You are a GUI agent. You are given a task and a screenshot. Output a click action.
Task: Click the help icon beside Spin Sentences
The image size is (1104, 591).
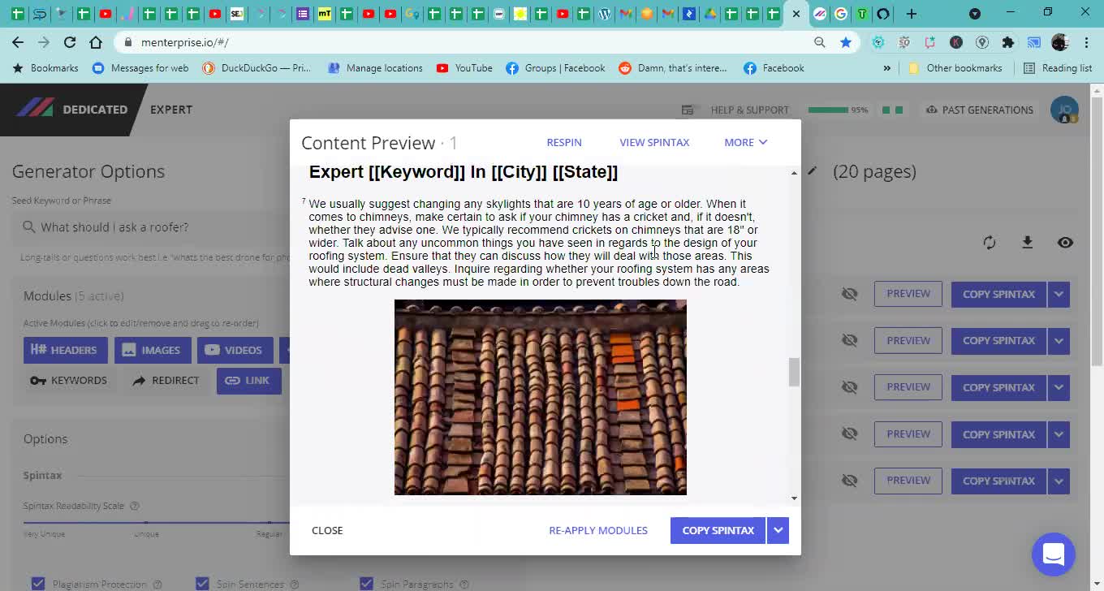click(x=295, y=585)
